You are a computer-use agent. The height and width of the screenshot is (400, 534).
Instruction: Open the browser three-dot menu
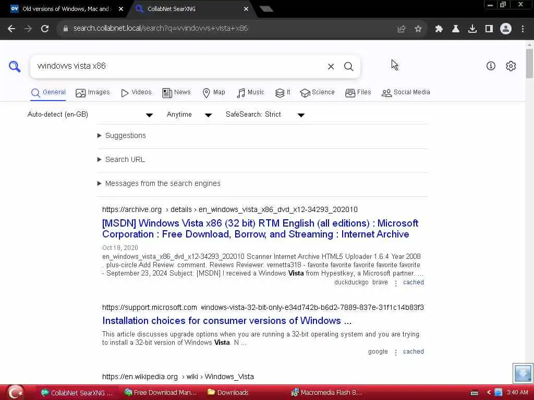coord(523,29)
